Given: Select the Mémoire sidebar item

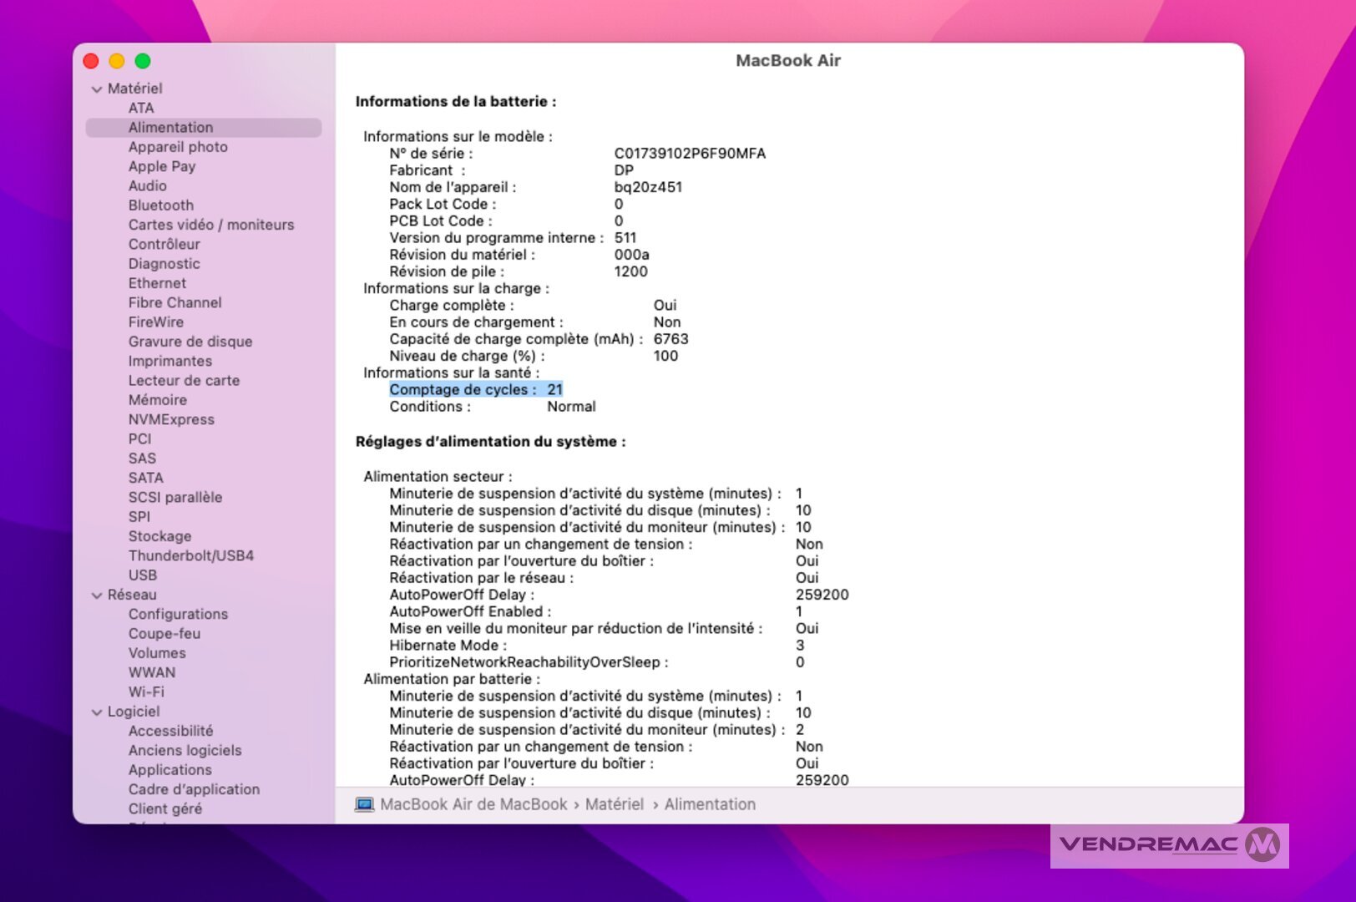Looking at the screenshot, I should tap(157, 400).
